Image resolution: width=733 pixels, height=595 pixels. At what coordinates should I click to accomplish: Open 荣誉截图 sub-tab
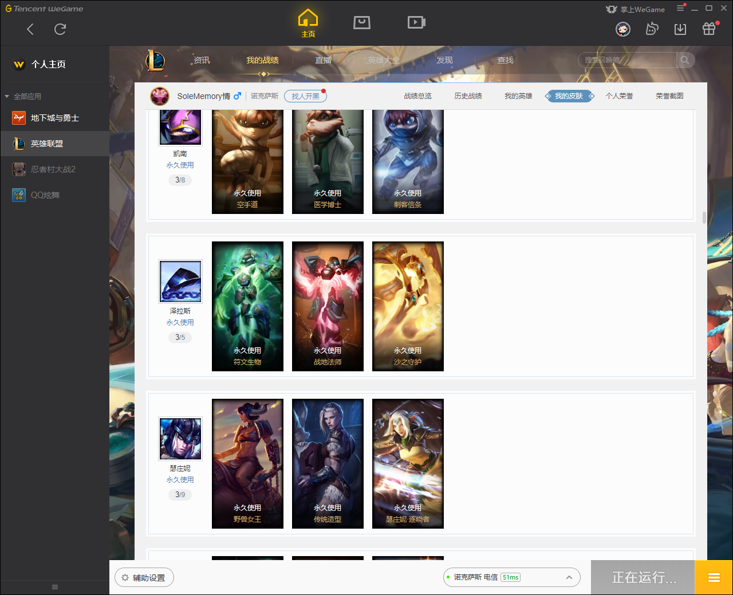tap(669, 96)
